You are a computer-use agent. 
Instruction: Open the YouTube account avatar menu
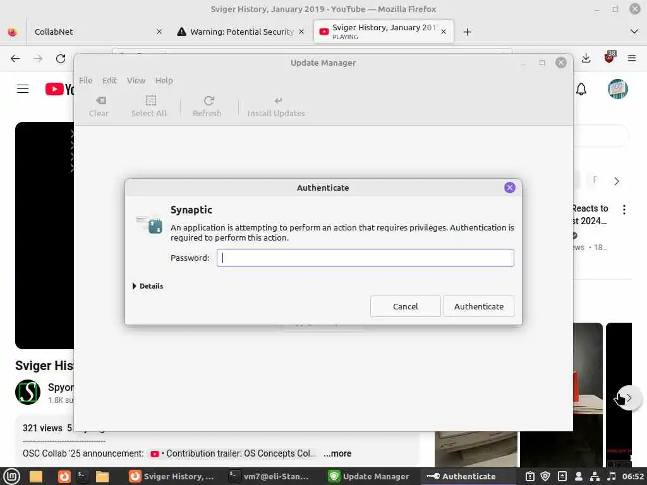[618, 89]
